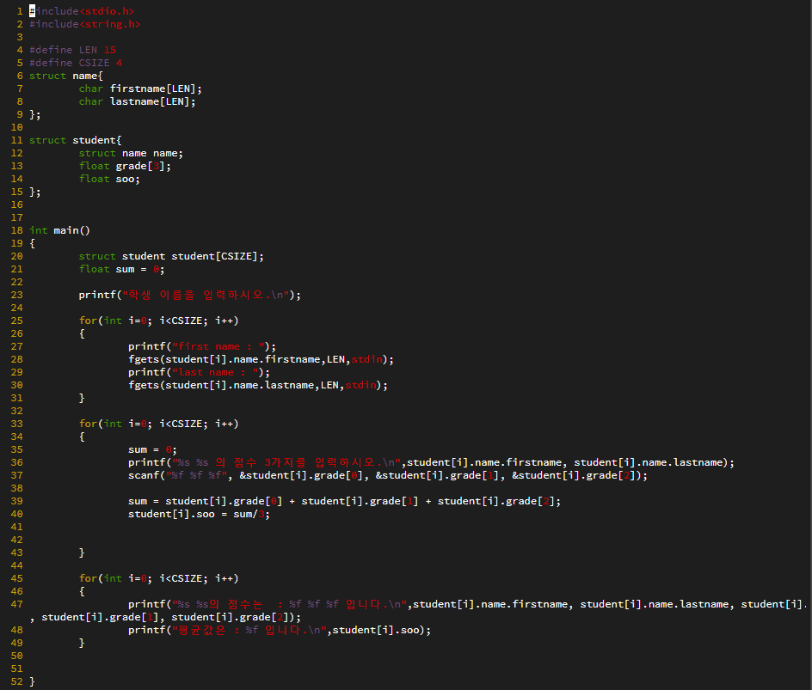Click the '#define CSIZE 4' line
Screen dimensions: 812x690
click(76, 63)
